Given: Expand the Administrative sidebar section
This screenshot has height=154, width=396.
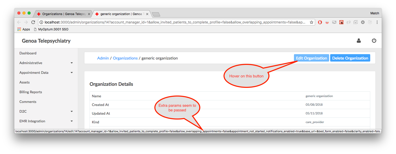Looking at the screenshot, I should click(31, 63).
